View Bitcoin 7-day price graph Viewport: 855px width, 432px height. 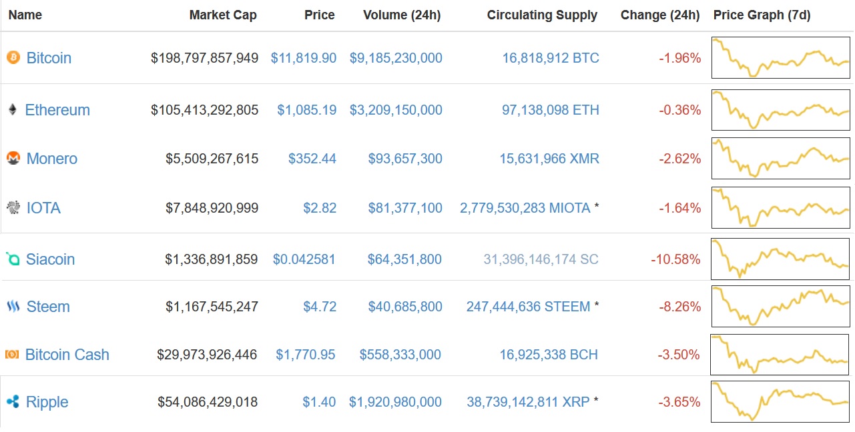tap(780, 58)
